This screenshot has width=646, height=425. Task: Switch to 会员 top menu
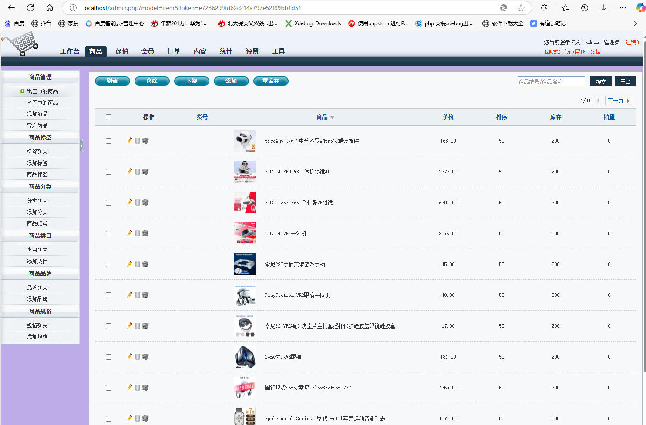click(x=148, y=51)
